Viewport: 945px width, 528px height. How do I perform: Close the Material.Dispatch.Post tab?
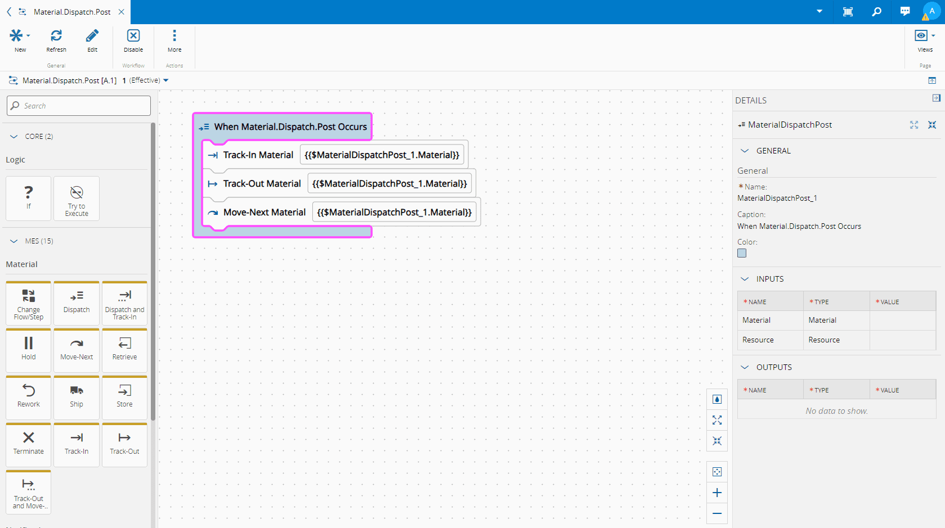[x=122, y=12]
